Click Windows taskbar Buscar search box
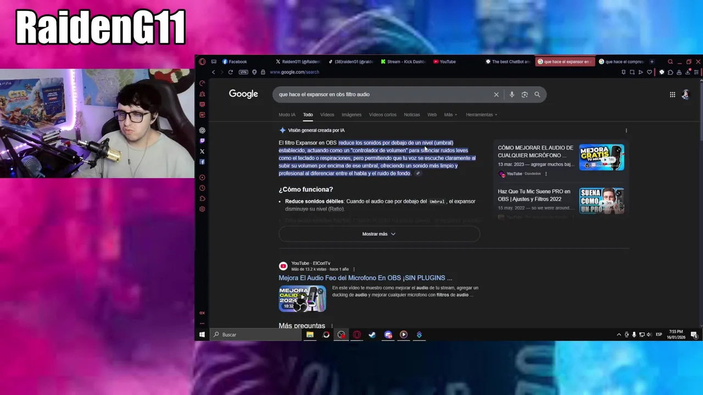The image size is (703, 395). (x=256, y=335)
